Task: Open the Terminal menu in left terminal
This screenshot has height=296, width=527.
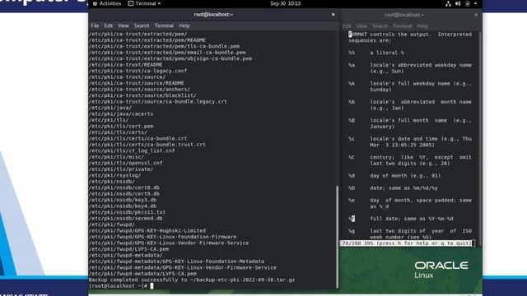Action: (x=164, y=25)
